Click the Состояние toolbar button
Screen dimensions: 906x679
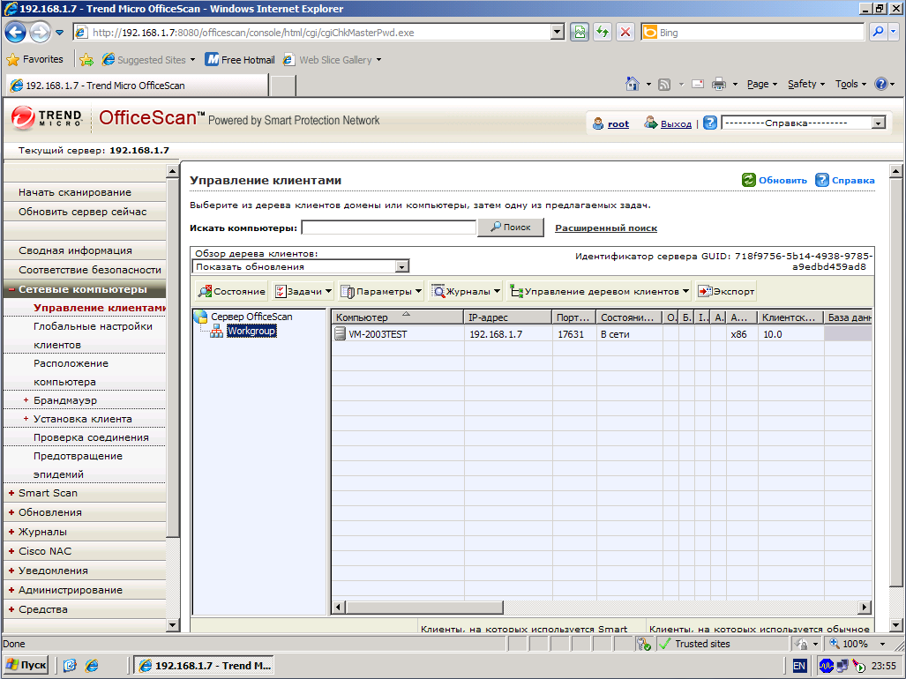coord(232,292)
